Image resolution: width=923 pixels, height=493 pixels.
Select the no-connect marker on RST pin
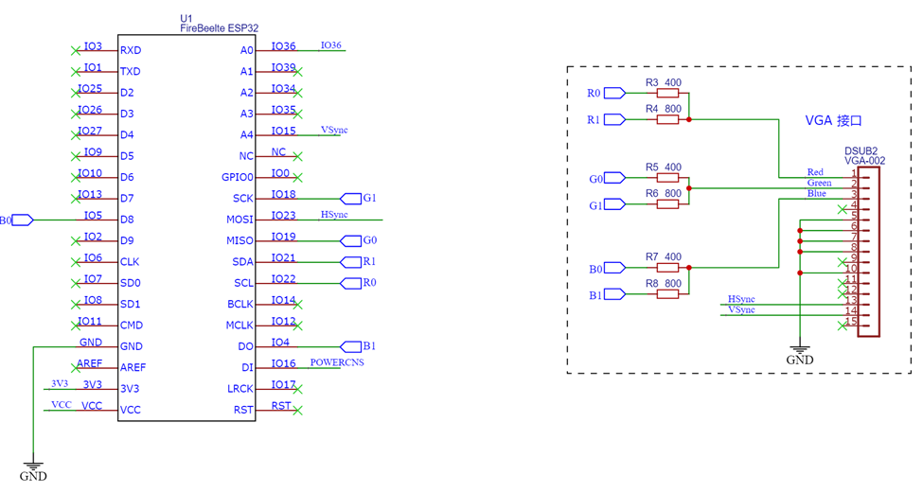[x=298, y=411]
